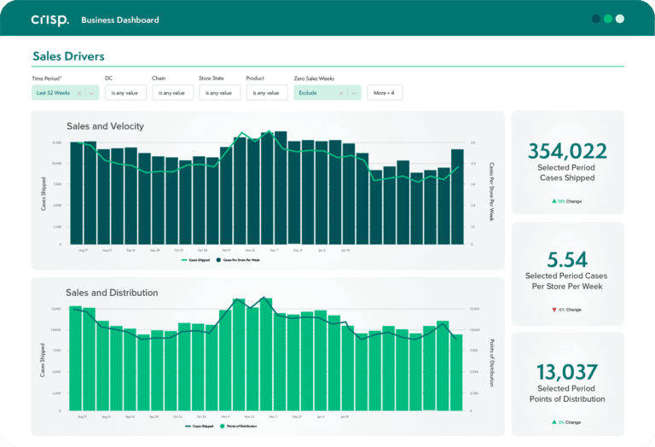Expand the Zero Sales Weeks dropdown chevron
The width and height of the screenshot is (655, 447).
pyautogui.click(x=354, y=93)
